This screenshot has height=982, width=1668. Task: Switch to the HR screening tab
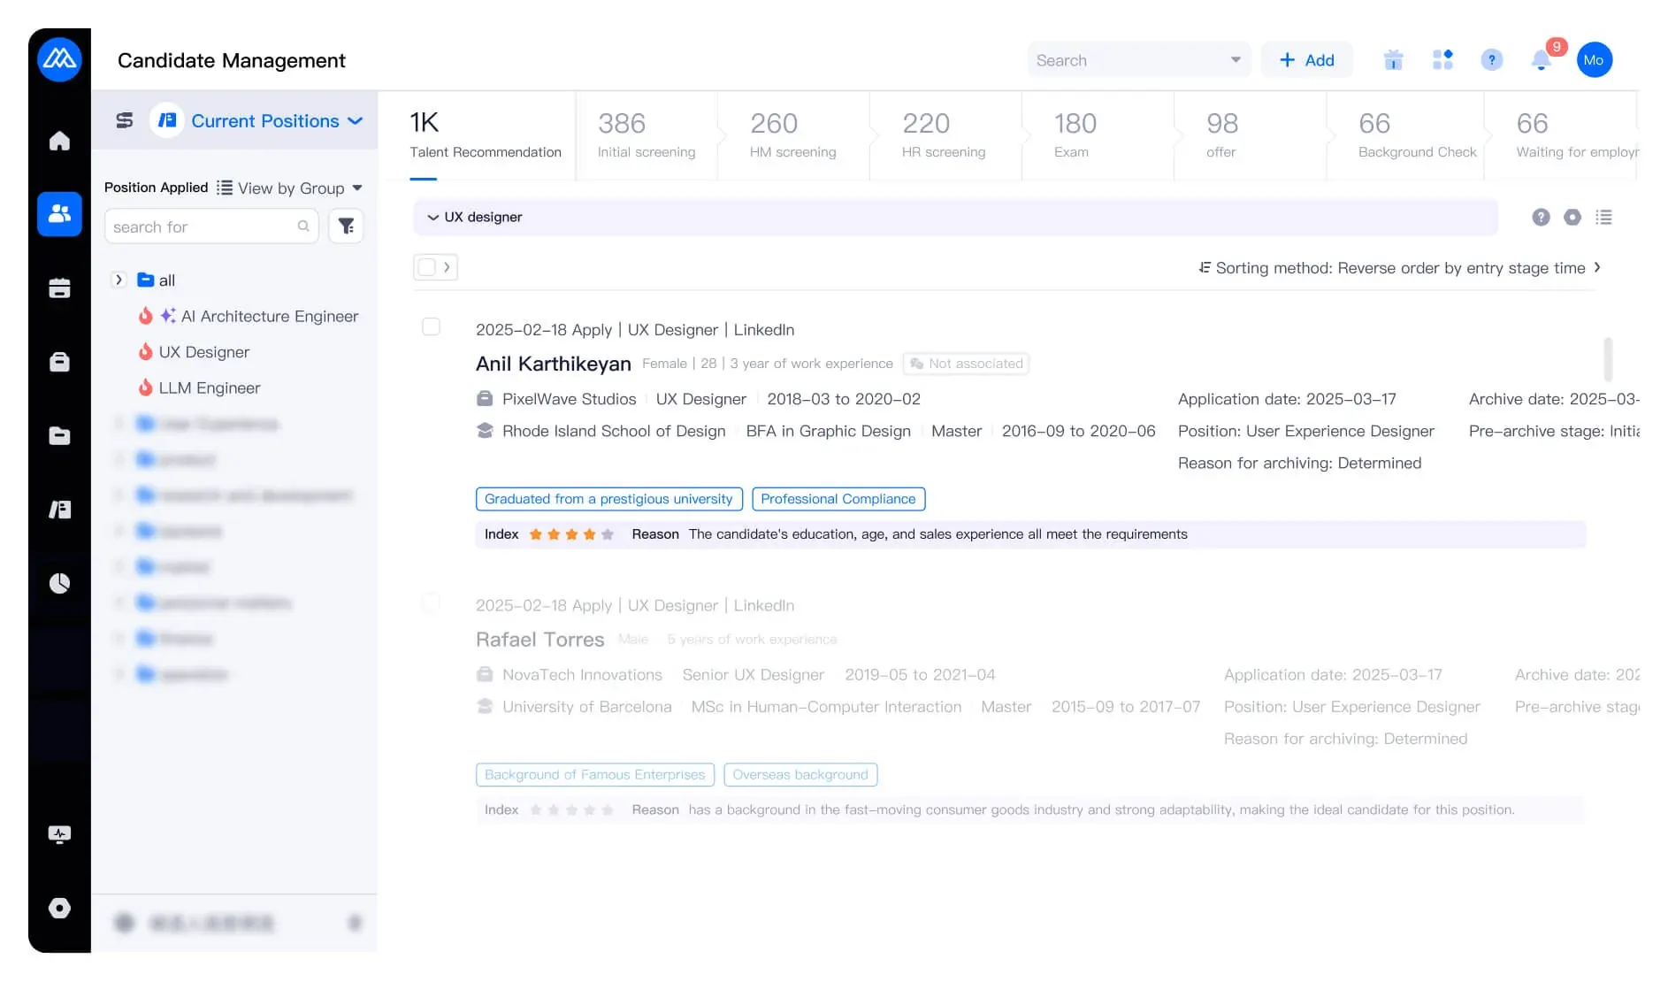943,135
